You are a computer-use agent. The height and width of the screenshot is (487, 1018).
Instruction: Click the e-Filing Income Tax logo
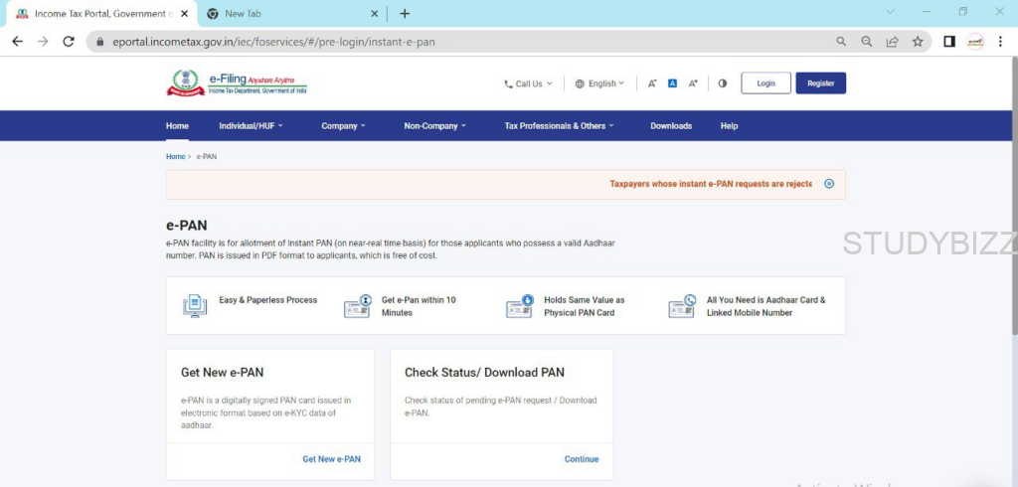(238, 82)
